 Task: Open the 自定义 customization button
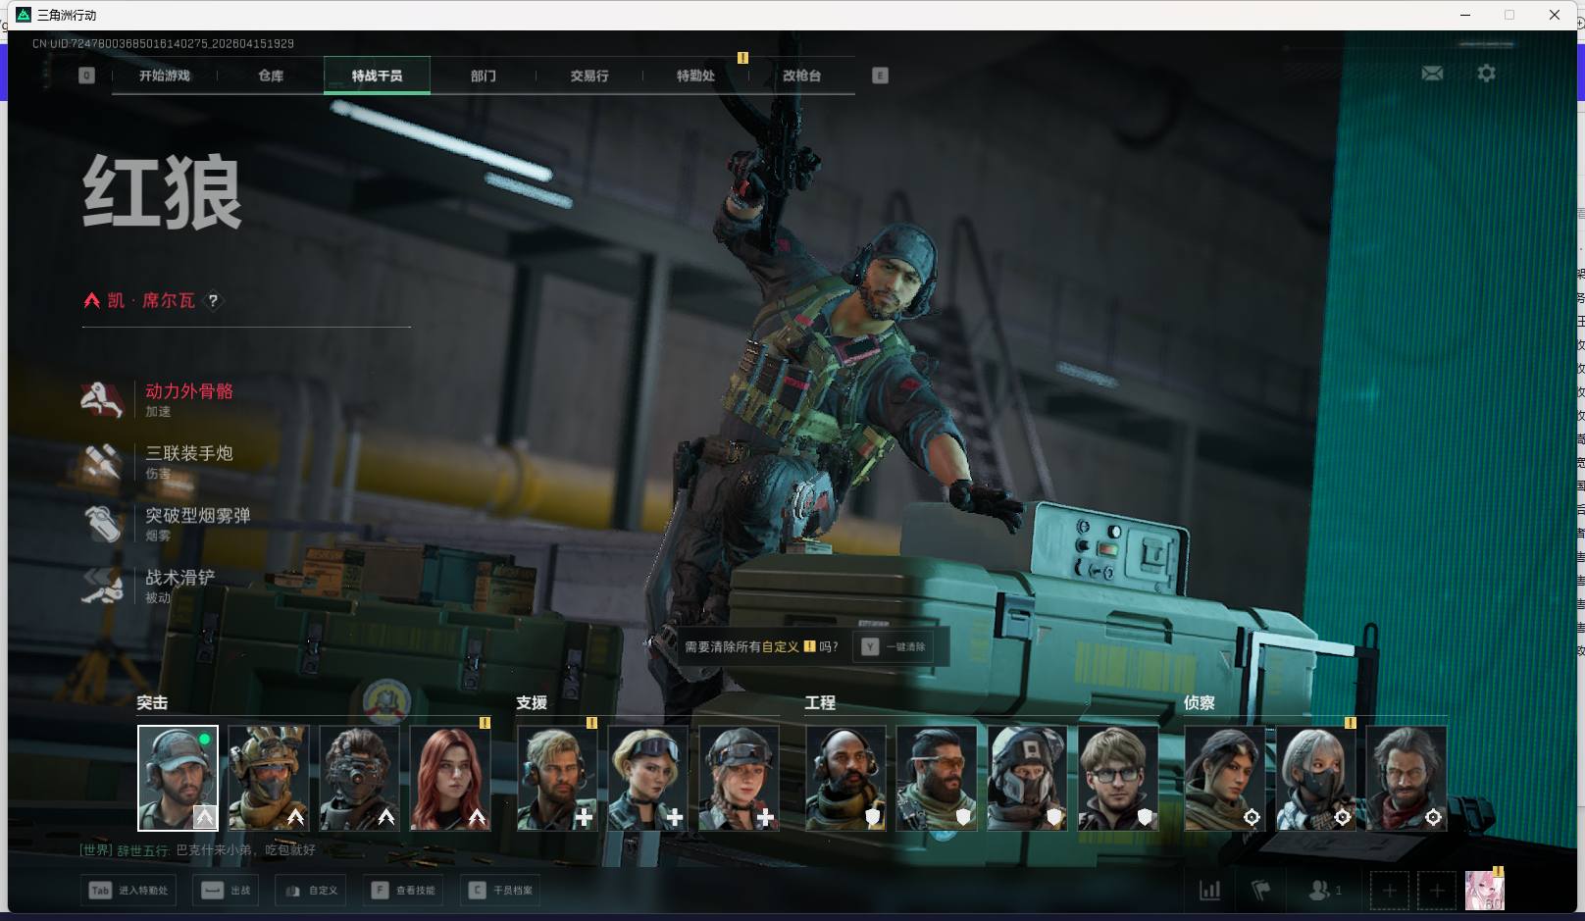pos(311,891)
